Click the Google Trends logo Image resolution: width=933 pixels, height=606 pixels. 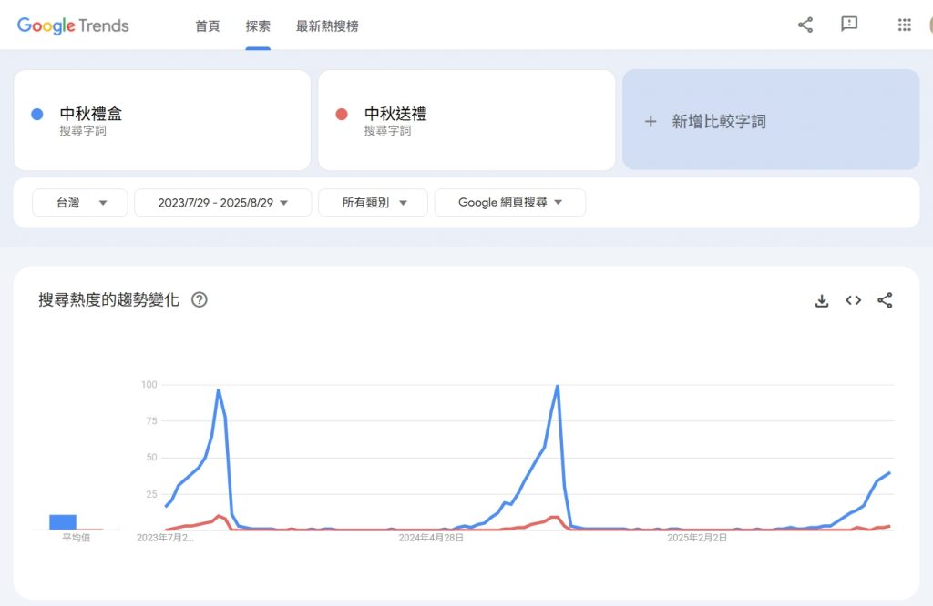click(73, 25)
